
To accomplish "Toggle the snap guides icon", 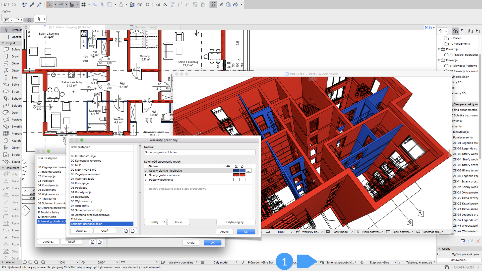I will point(61,4).
